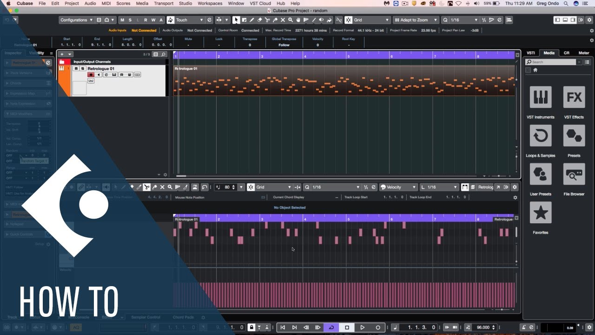Viewport: 595px width, 335px height.
Task: Toggle global Solo S button in toolbar
Action: 130,20
